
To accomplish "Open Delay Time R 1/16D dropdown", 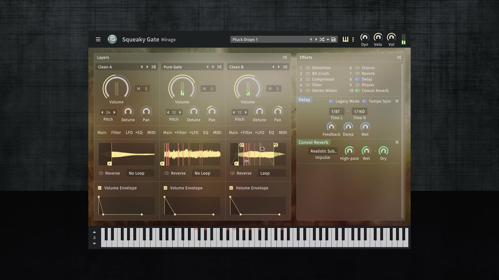I will (359, 112).
